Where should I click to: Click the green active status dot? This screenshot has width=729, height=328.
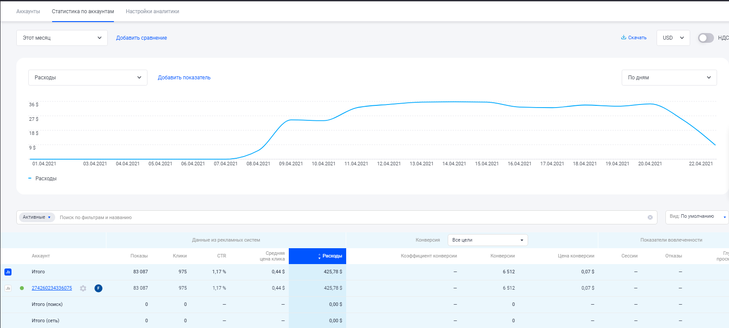coord(22,288)
